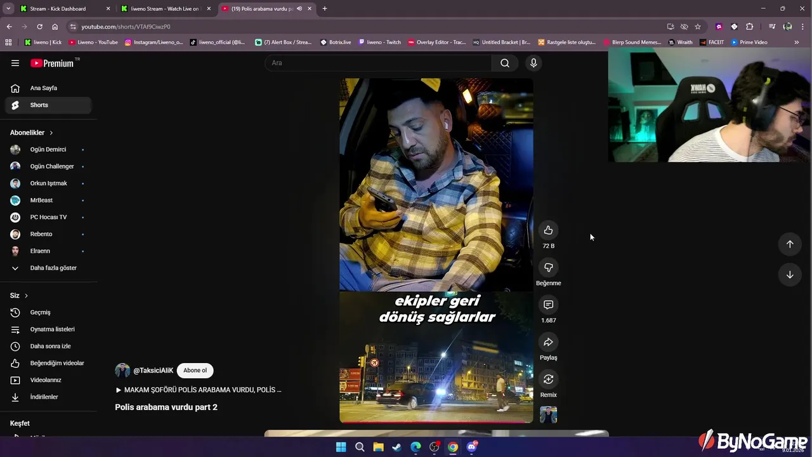812x457 pixels.
Task: Open the short's comments (1.687)
Action: point(549,305)
